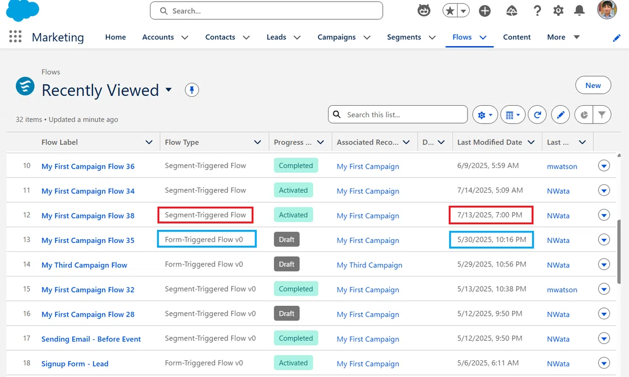
Task: Click the date 5/29/2025, 10:56 PM
Action: pos(492,264)
